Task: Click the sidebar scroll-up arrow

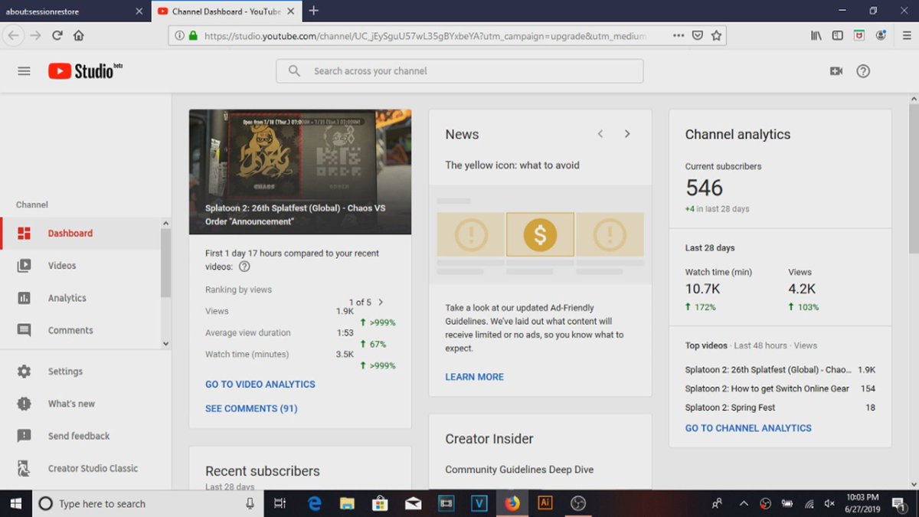Action: [x=165, y=223]
